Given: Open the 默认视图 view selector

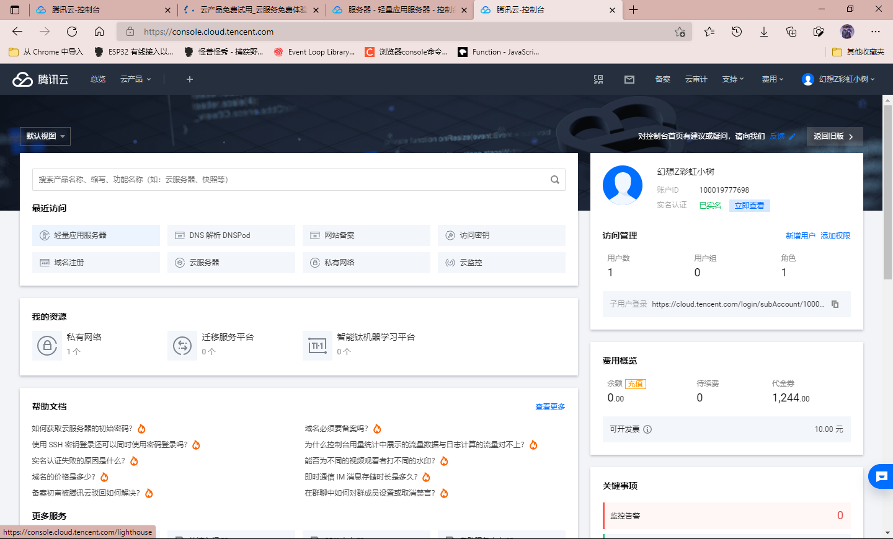Looking at the screenshot, I should pyautogui.click(x=46, y=136).
